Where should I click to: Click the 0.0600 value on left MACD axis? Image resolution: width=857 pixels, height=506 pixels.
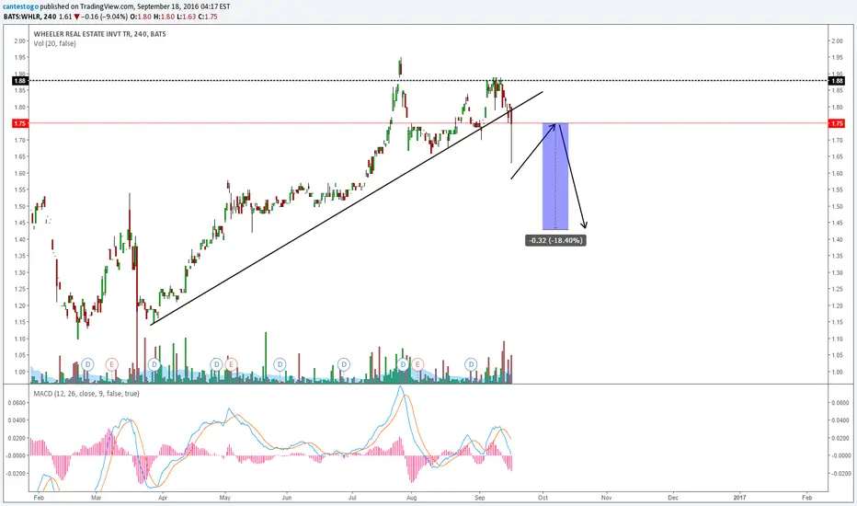pyautogui.click(x=17, y=403)
